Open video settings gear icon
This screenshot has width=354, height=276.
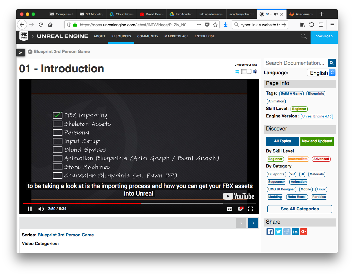pos(240,209)
